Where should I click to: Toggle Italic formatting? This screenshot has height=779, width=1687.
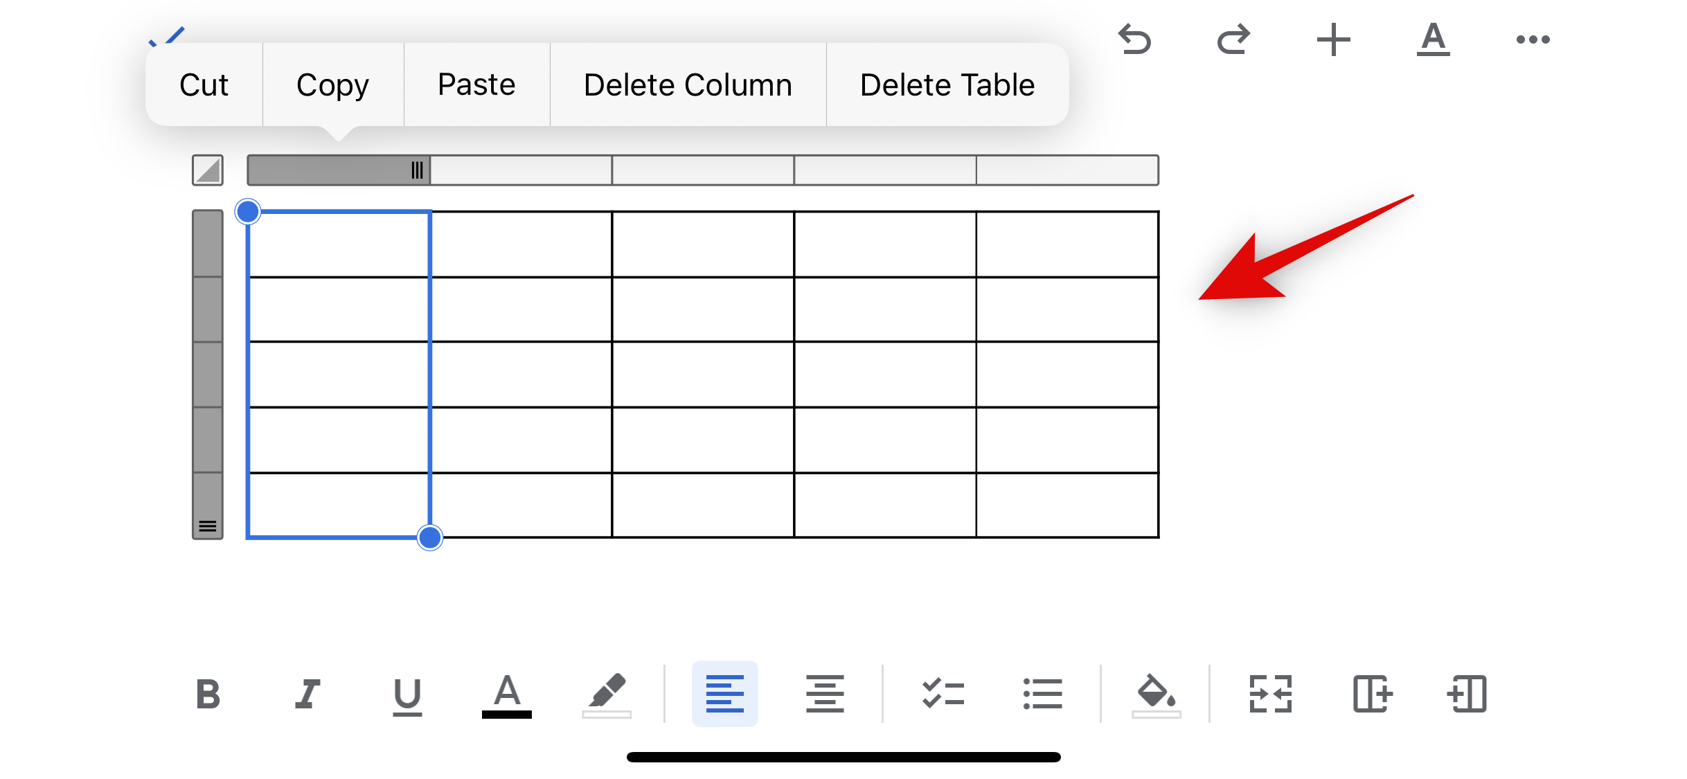(x=307, y=694)
